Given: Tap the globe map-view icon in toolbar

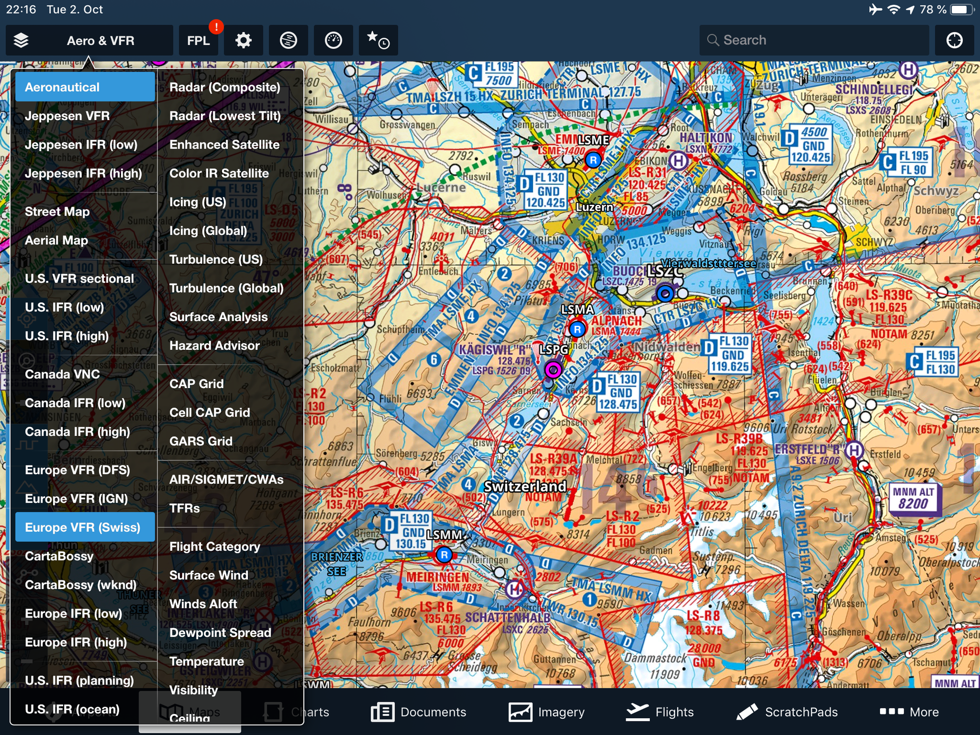Looking at the screenshot, I should 288,40.
